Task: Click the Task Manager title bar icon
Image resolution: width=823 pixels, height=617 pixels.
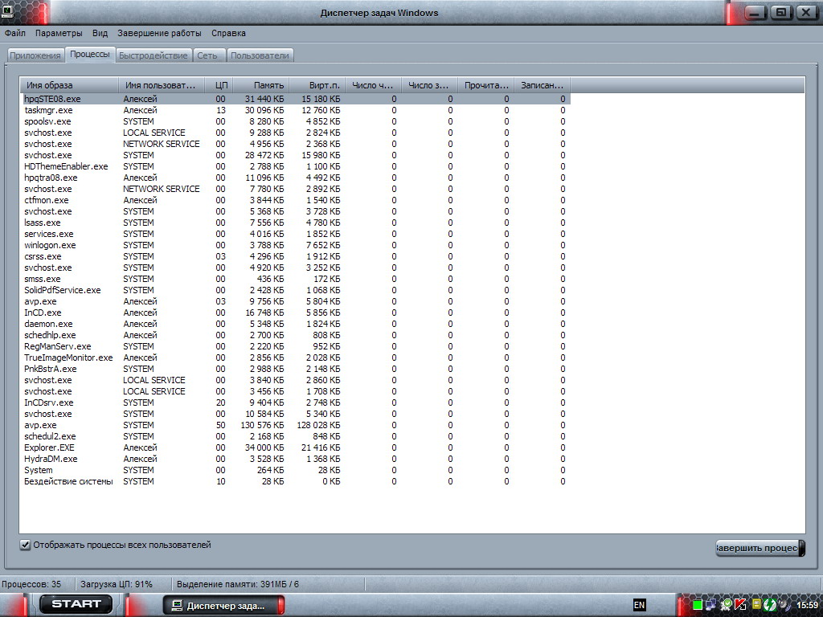Action: [x=7, y=12]
